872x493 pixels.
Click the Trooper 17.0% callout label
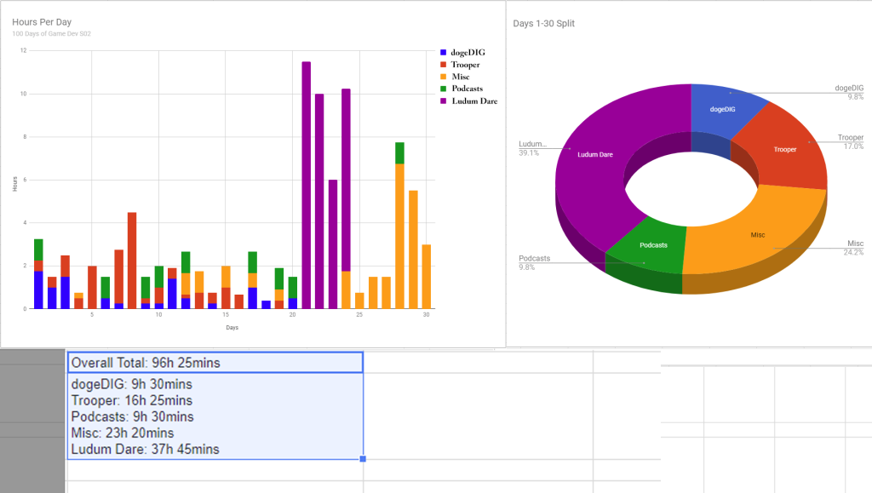click(849, 141)
